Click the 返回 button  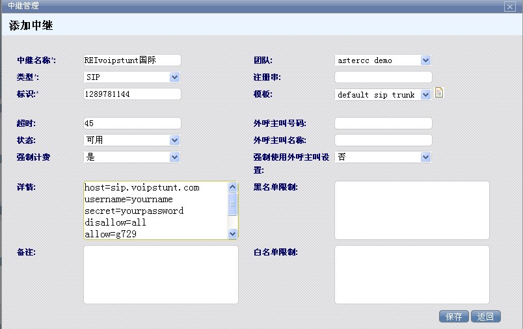point(485,317)
